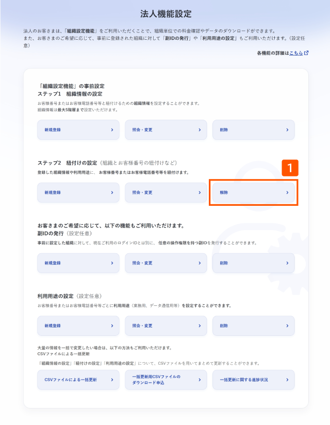Click the chevron arrow on 解除 button

pyautogui.click(x=287, y=192)
